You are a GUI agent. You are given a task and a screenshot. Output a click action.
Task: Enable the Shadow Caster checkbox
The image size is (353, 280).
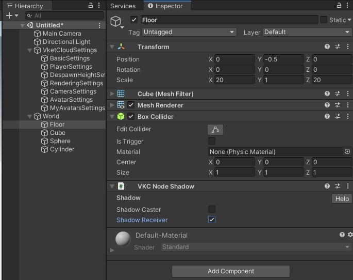pyautogui.click(x=211, y=209)
